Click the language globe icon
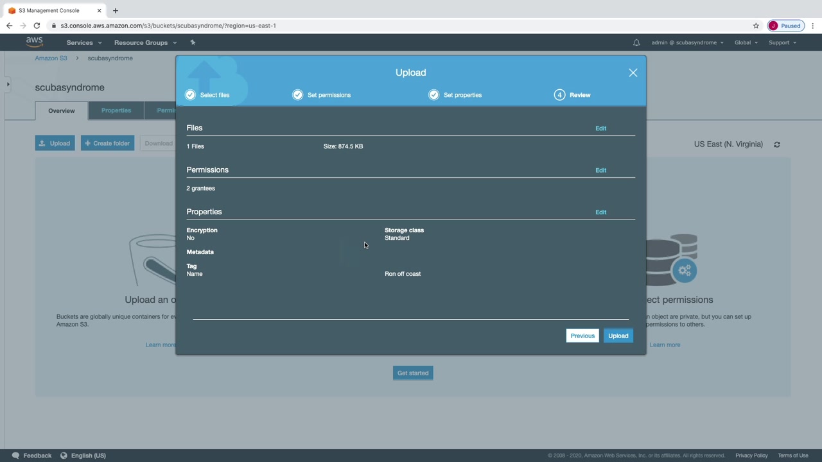The image size is (822, 462). [64, 456]
